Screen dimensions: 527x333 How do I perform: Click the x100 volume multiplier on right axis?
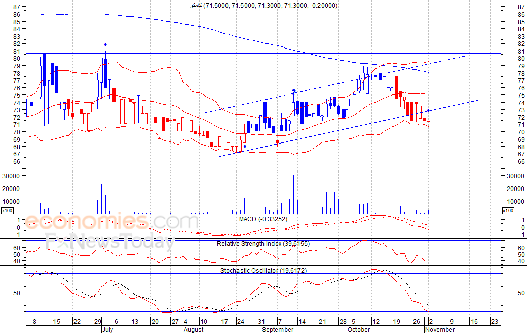pyautogui.click(x=508, y=210)
